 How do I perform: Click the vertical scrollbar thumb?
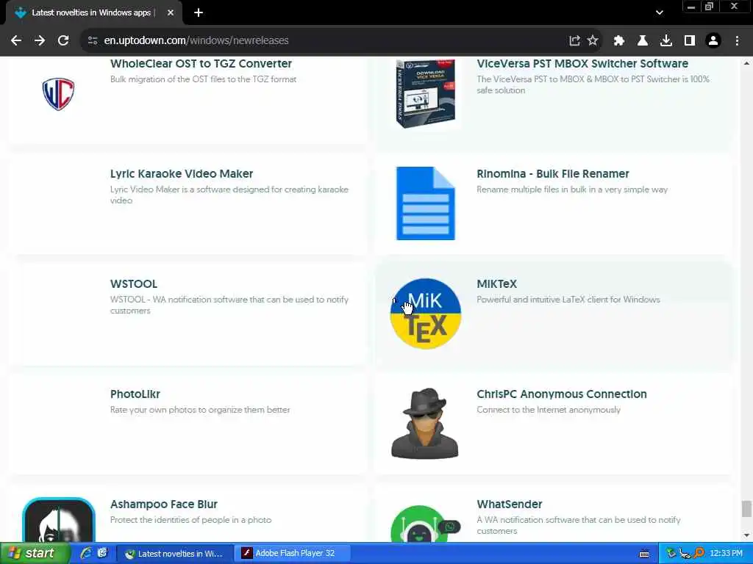coord(746,509)
